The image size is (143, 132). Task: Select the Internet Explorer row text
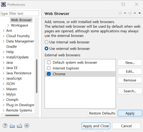coord(66,68)
